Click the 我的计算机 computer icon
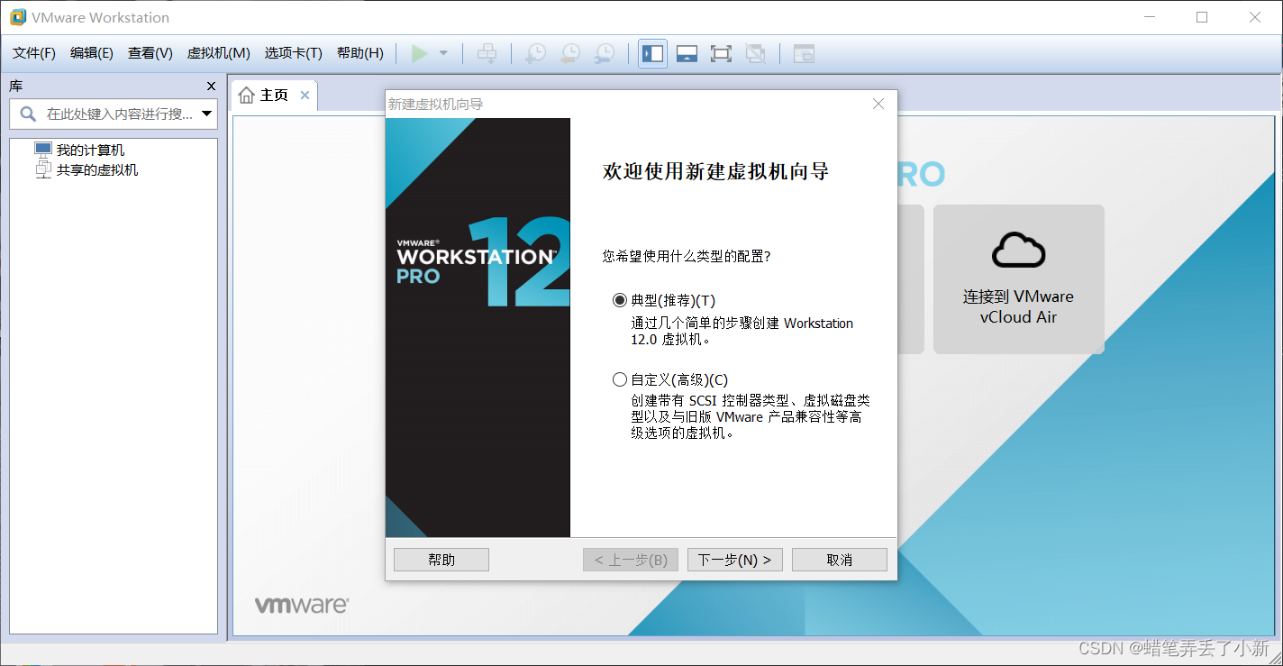Image resolution: width=1283 pixels, height=666 pixels. point(43,150)
